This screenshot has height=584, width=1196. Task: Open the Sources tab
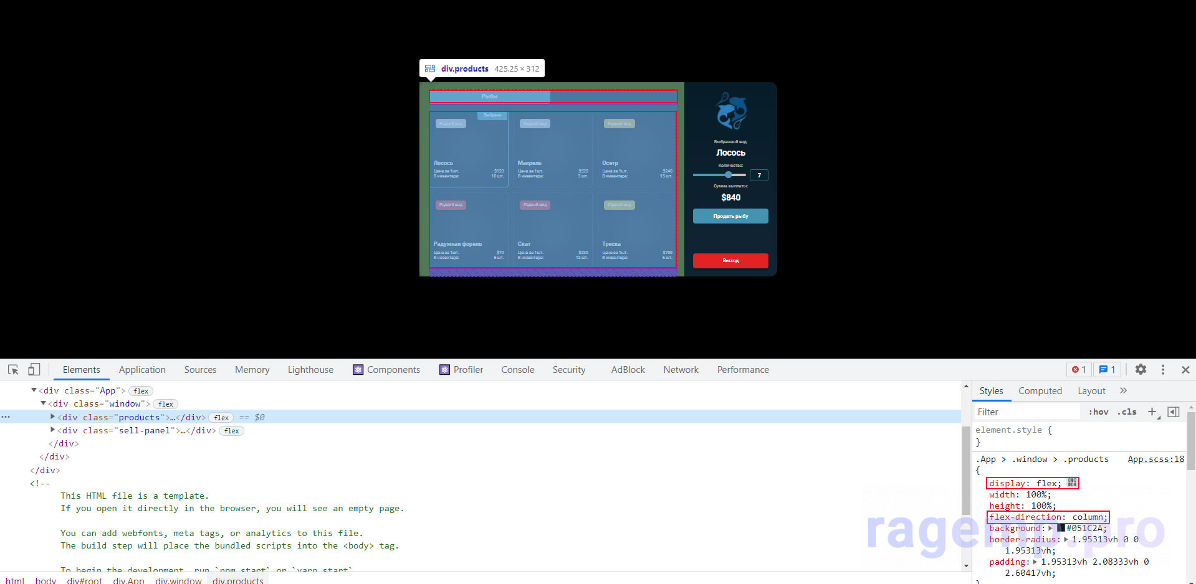point(200,369)
